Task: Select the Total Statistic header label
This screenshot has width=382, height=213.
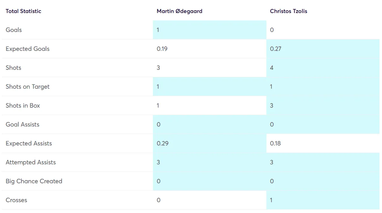Action: (24, 11)
